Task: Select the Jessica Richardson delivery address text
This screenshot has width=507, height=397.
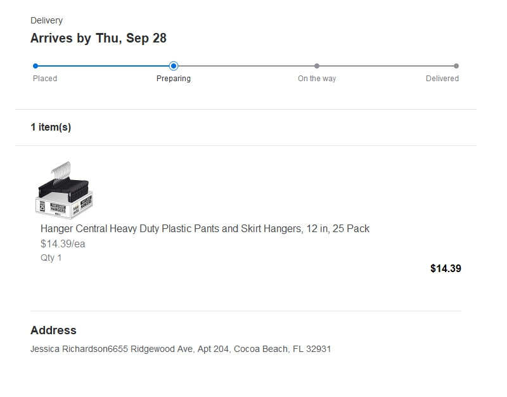Action: [x=181, y=349]
